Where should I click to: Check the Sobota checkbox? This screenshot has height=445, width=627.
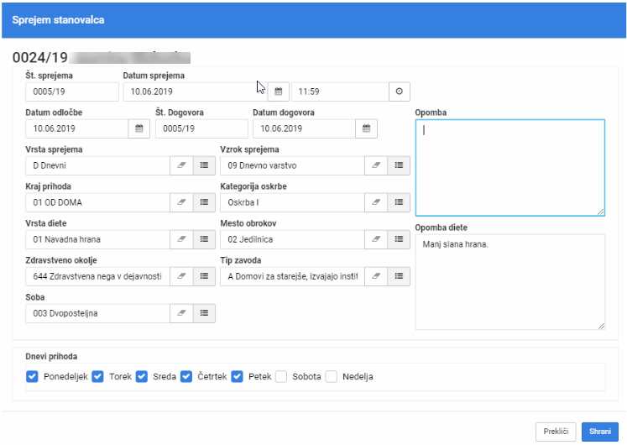tap(281, 377)
